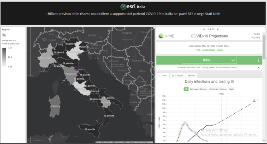Dismiss the subnational location hint with X
The image size is (267, 144).
258,68
